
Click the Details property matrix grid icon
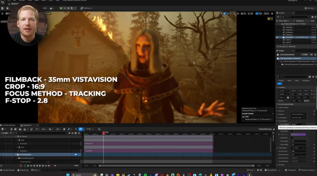point(310,77)
